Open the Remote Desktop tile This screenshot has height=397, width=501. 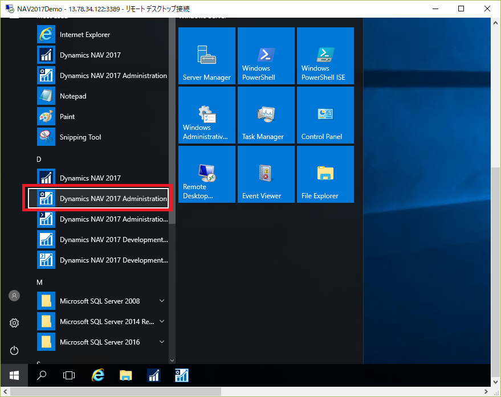(207, 174)
